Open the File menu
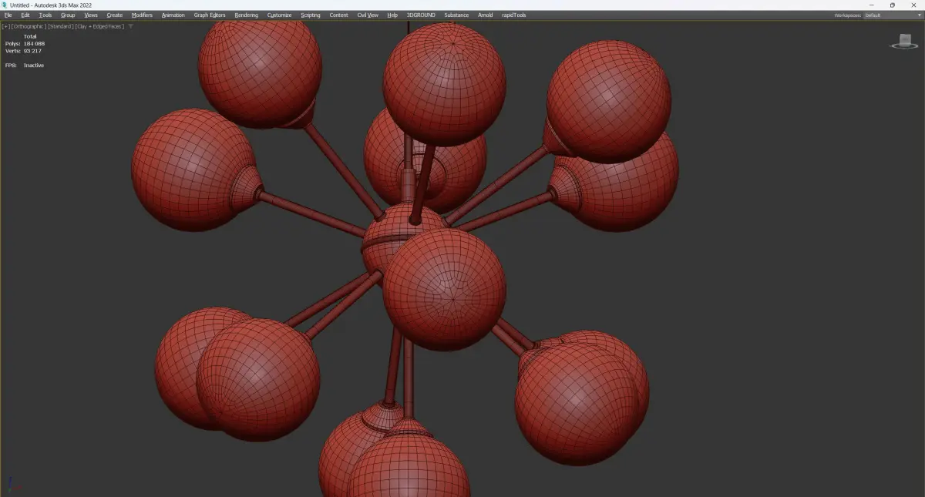Screen dimensions: 925x497 [x=8, y=15]
